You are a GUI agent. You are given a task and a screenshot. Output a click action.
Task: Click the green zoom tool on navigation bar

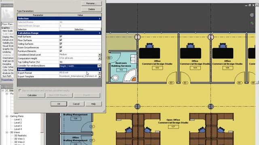click(252, 23)
